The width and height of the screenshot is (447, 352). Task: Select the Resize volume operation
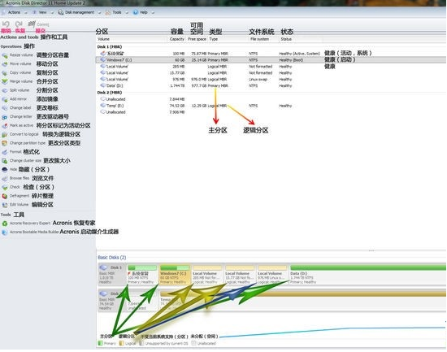pyautogui.click(x=18, y=55)
